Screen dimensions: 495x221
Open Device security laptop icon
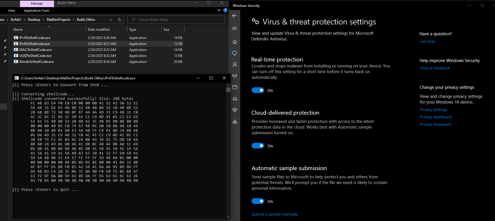click(235, 99)
